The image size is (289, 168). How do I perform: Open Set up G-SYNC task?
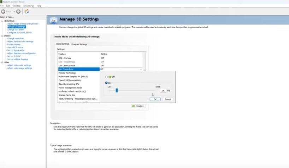tap(14, 56)
